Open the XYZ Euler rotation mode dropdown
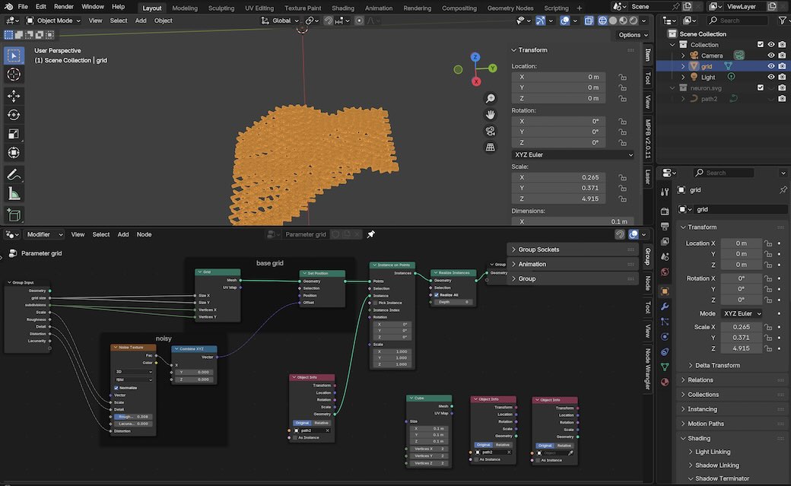The image size is (791, 486). (573, 155)
